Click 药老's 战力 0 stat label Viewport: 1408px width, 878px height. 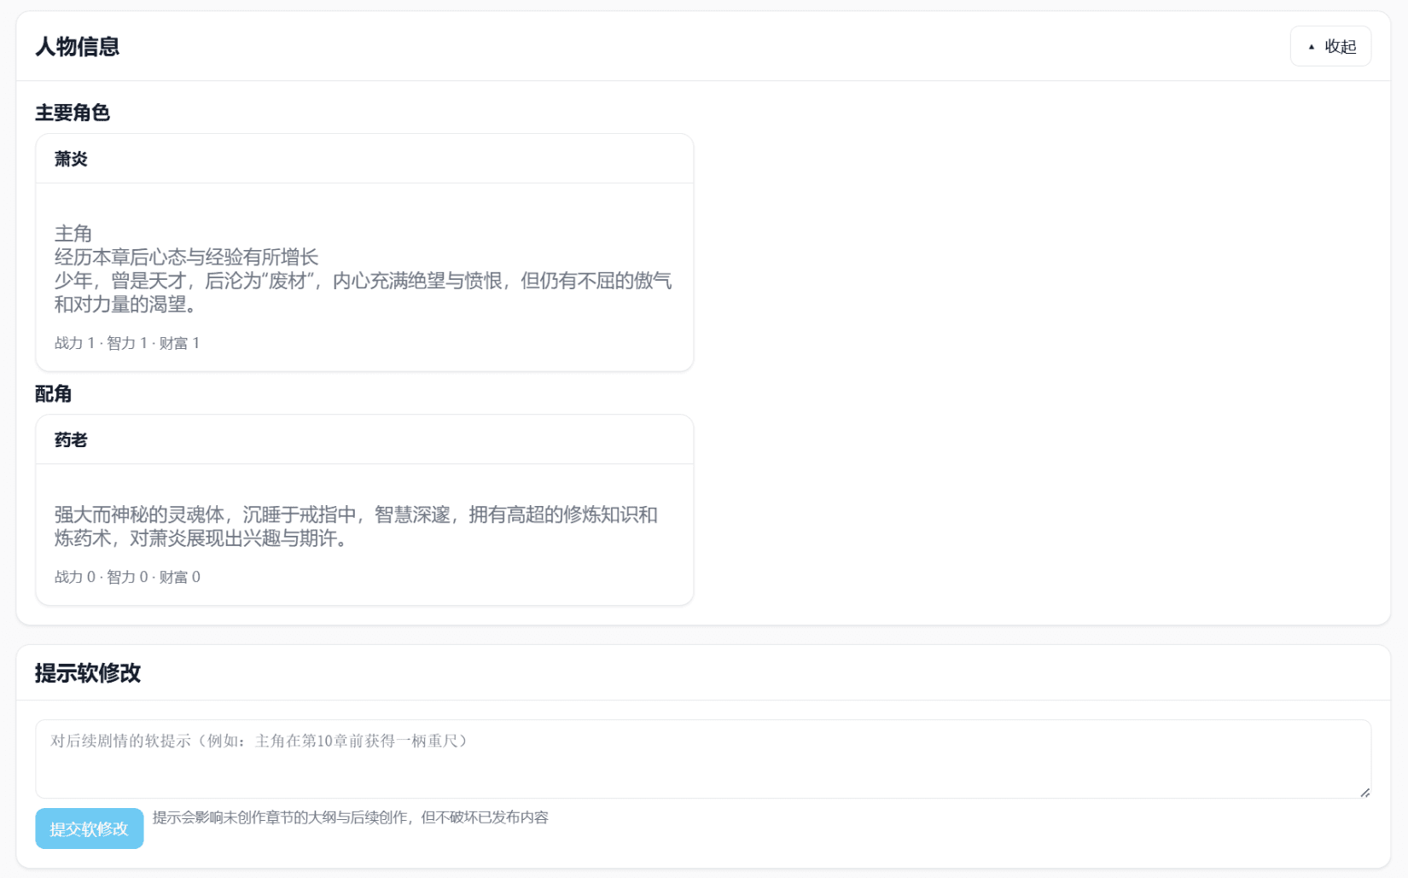[x=73, y=577]
